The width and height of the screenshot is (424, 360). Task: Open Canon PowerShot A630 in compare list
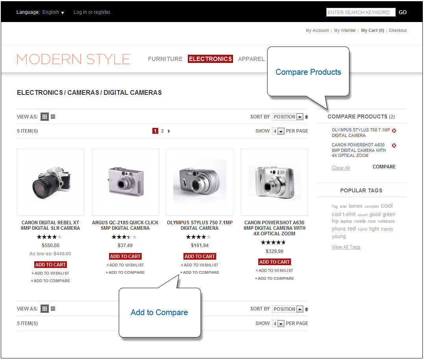tap(359, 150)
